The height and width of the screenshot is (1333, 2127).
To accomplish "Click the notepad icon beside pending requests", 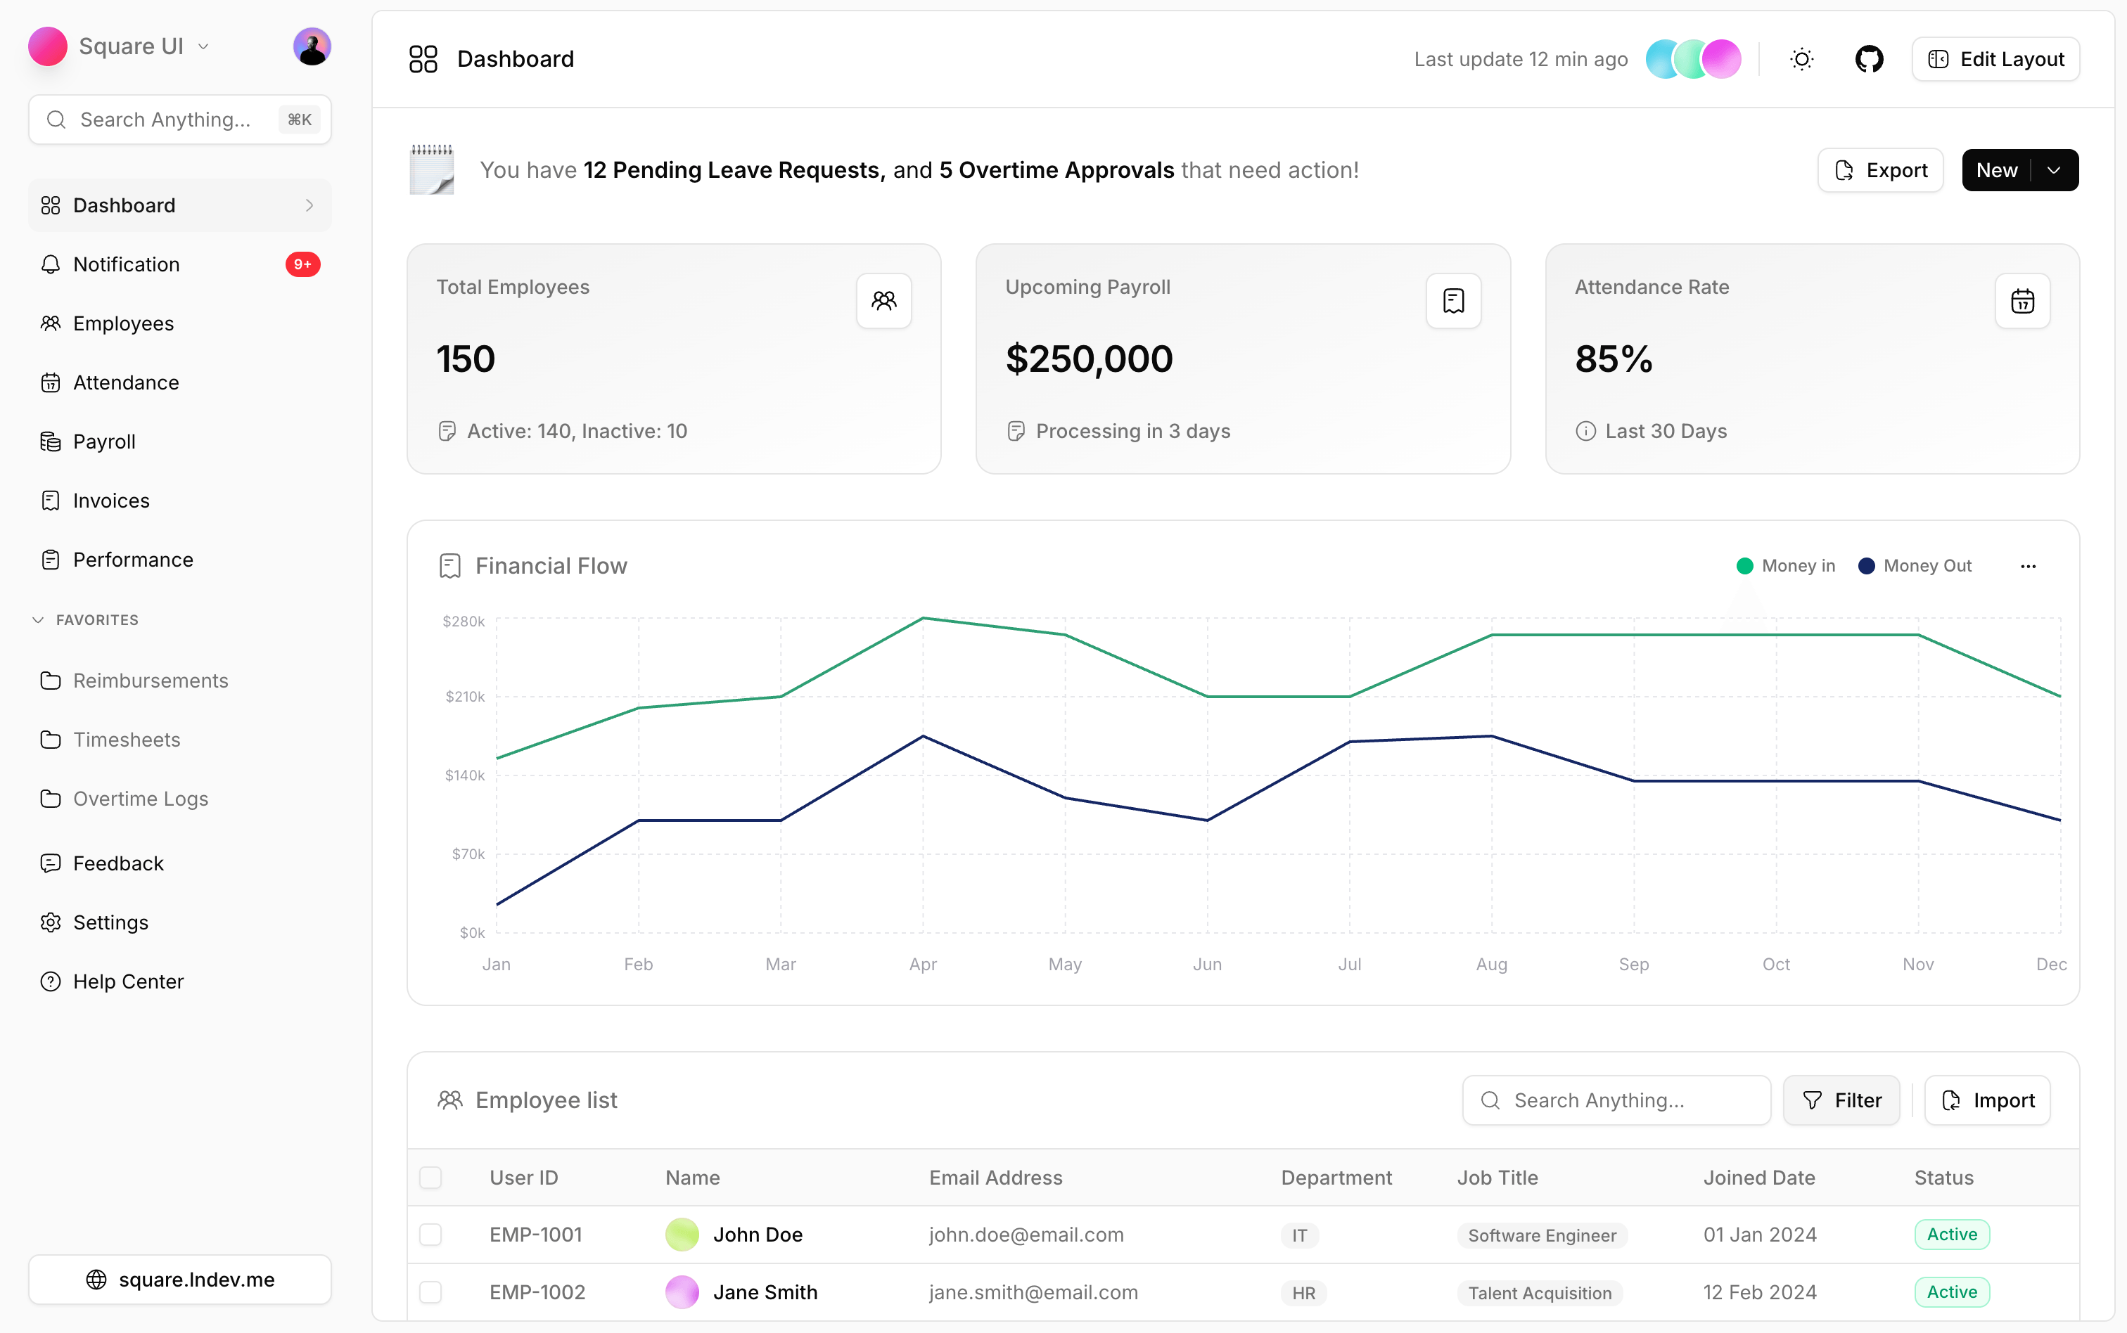I will pyautogui.click(x=432, y=169).
